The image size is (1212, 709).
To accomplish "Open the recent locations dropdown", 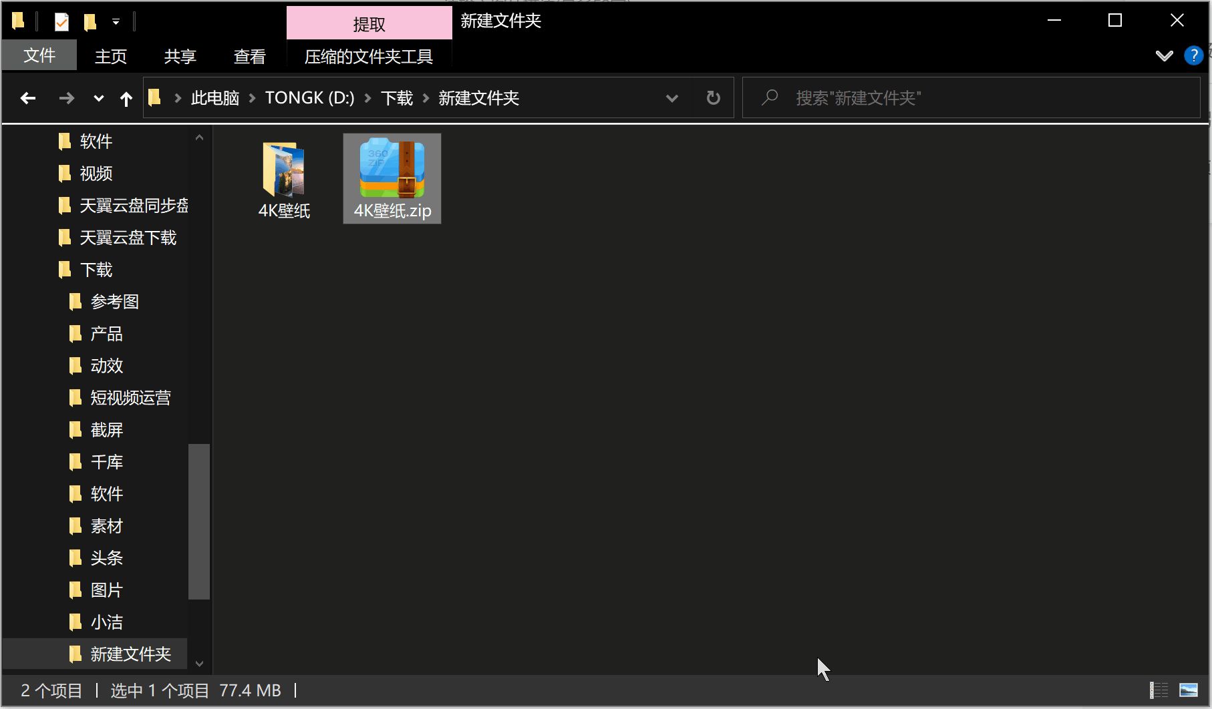I will 98,97.
